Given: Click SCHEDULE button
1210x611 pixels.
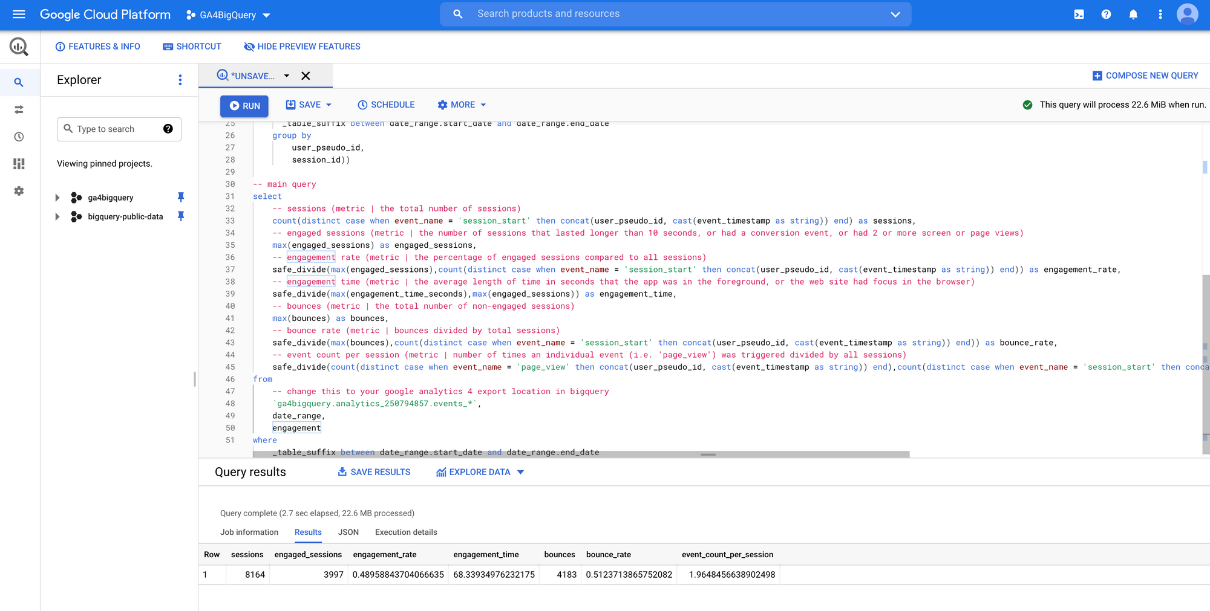Looking at the screenshot, I should coord(386,105).
